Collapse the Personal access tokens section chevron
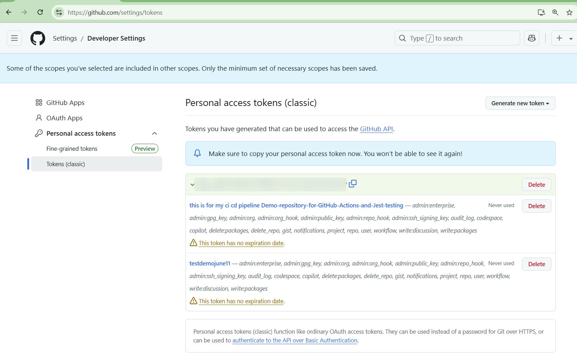Viewport: 577px width, 362px height. pos(155,133)
